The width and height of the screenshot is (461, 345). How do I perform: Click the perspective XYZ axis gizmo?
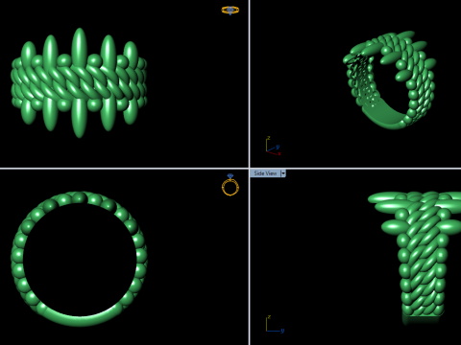(273, 147)
